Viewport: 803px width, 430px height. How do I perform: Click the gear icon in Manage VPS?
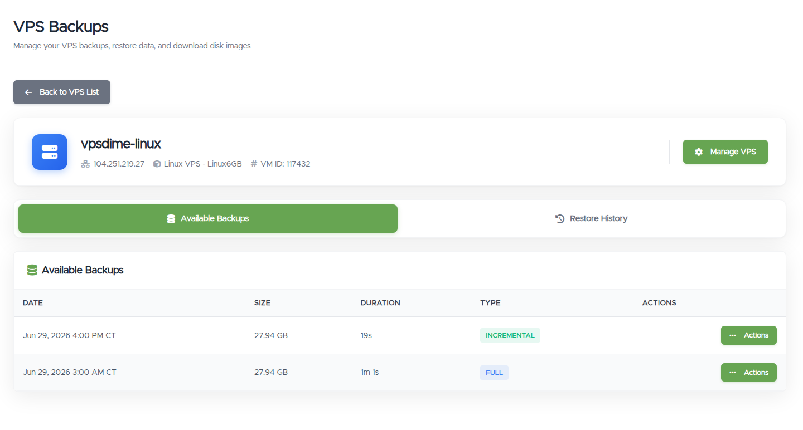tap(699, 152)
